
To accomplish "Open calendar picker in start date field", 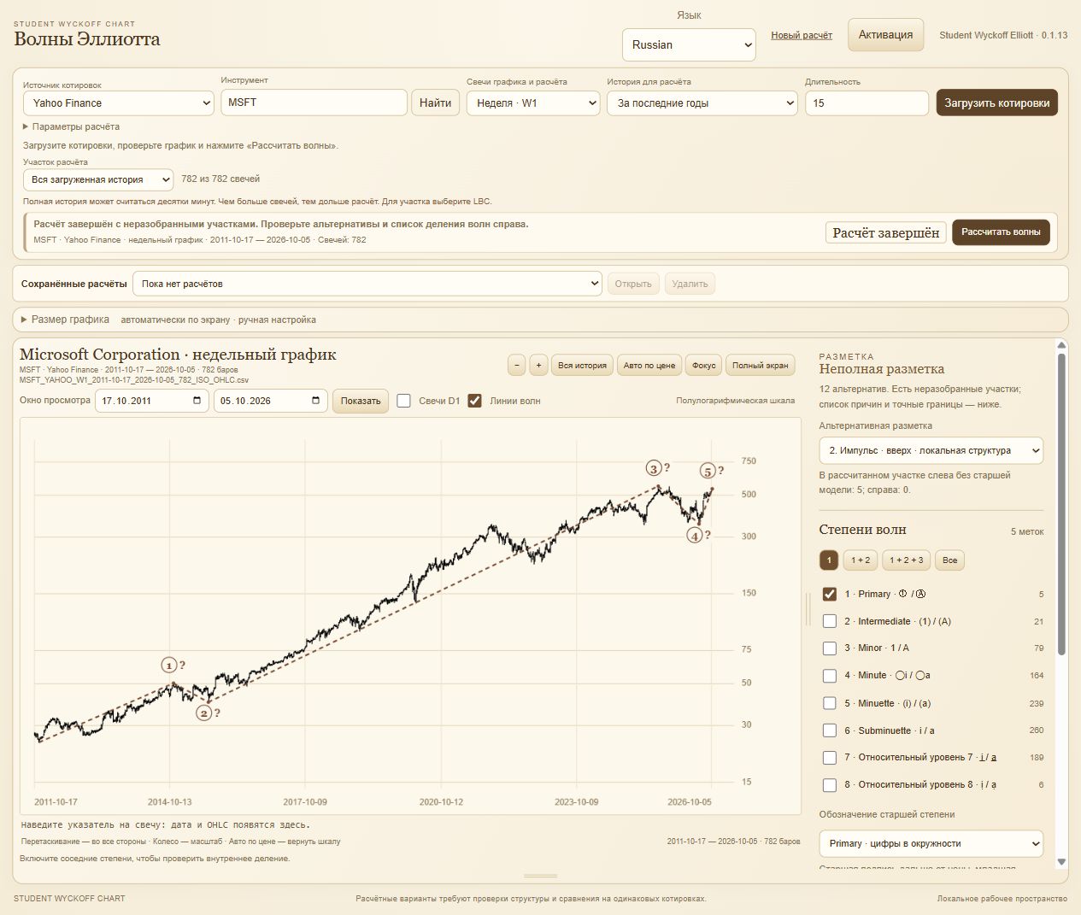I will [x=197, y=401].
